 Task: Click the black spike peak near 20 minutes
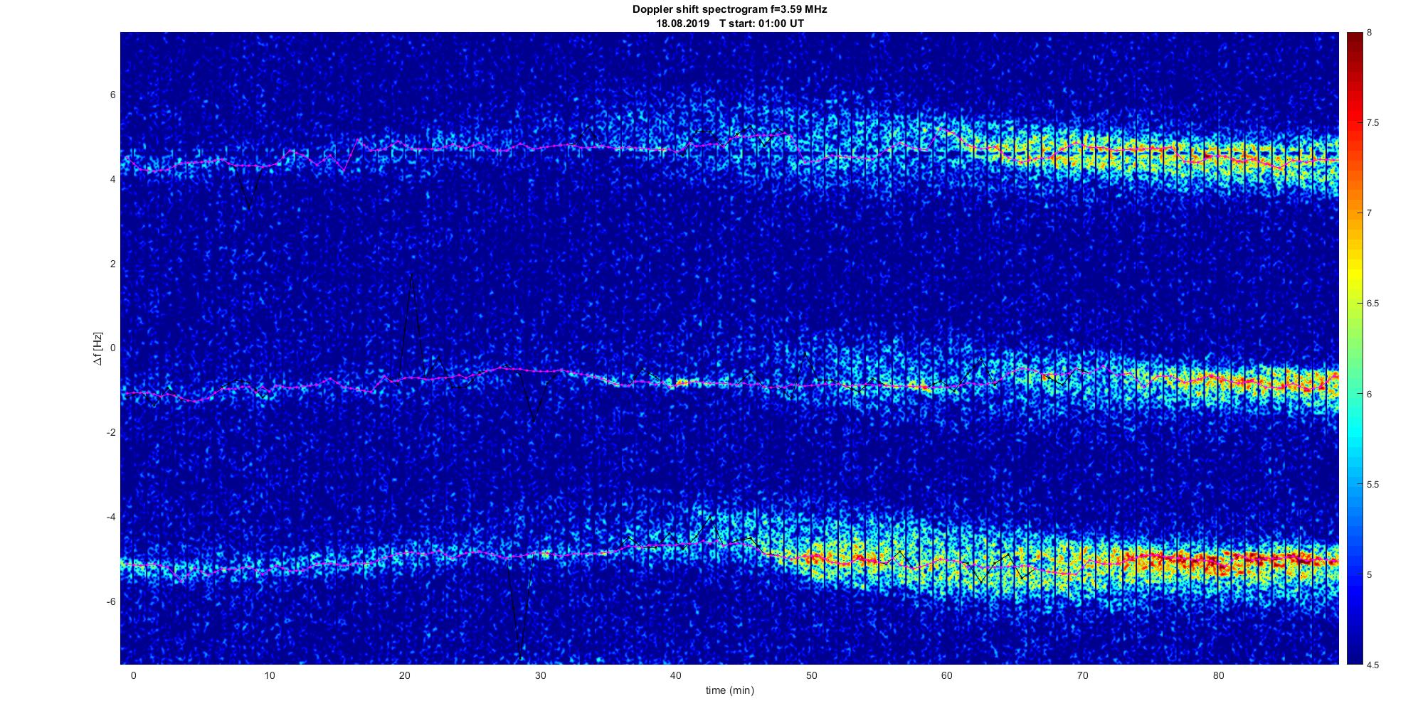pos(411,276)
